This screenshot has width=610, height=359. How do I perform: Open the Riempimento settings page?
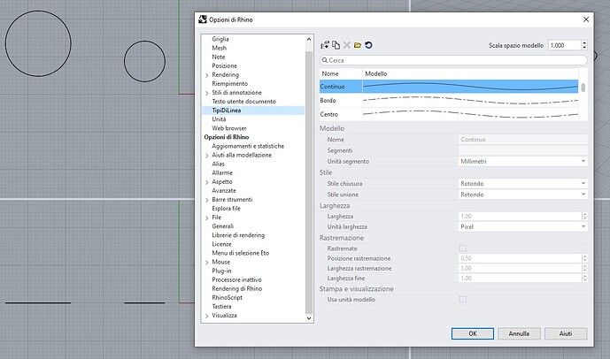pos(230,83)
